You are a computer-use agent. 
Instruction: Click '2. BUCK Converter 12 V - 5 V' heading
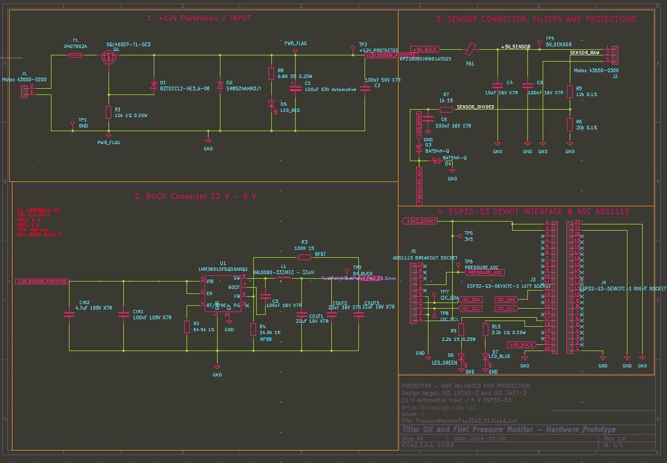click(x=196, y=196)
